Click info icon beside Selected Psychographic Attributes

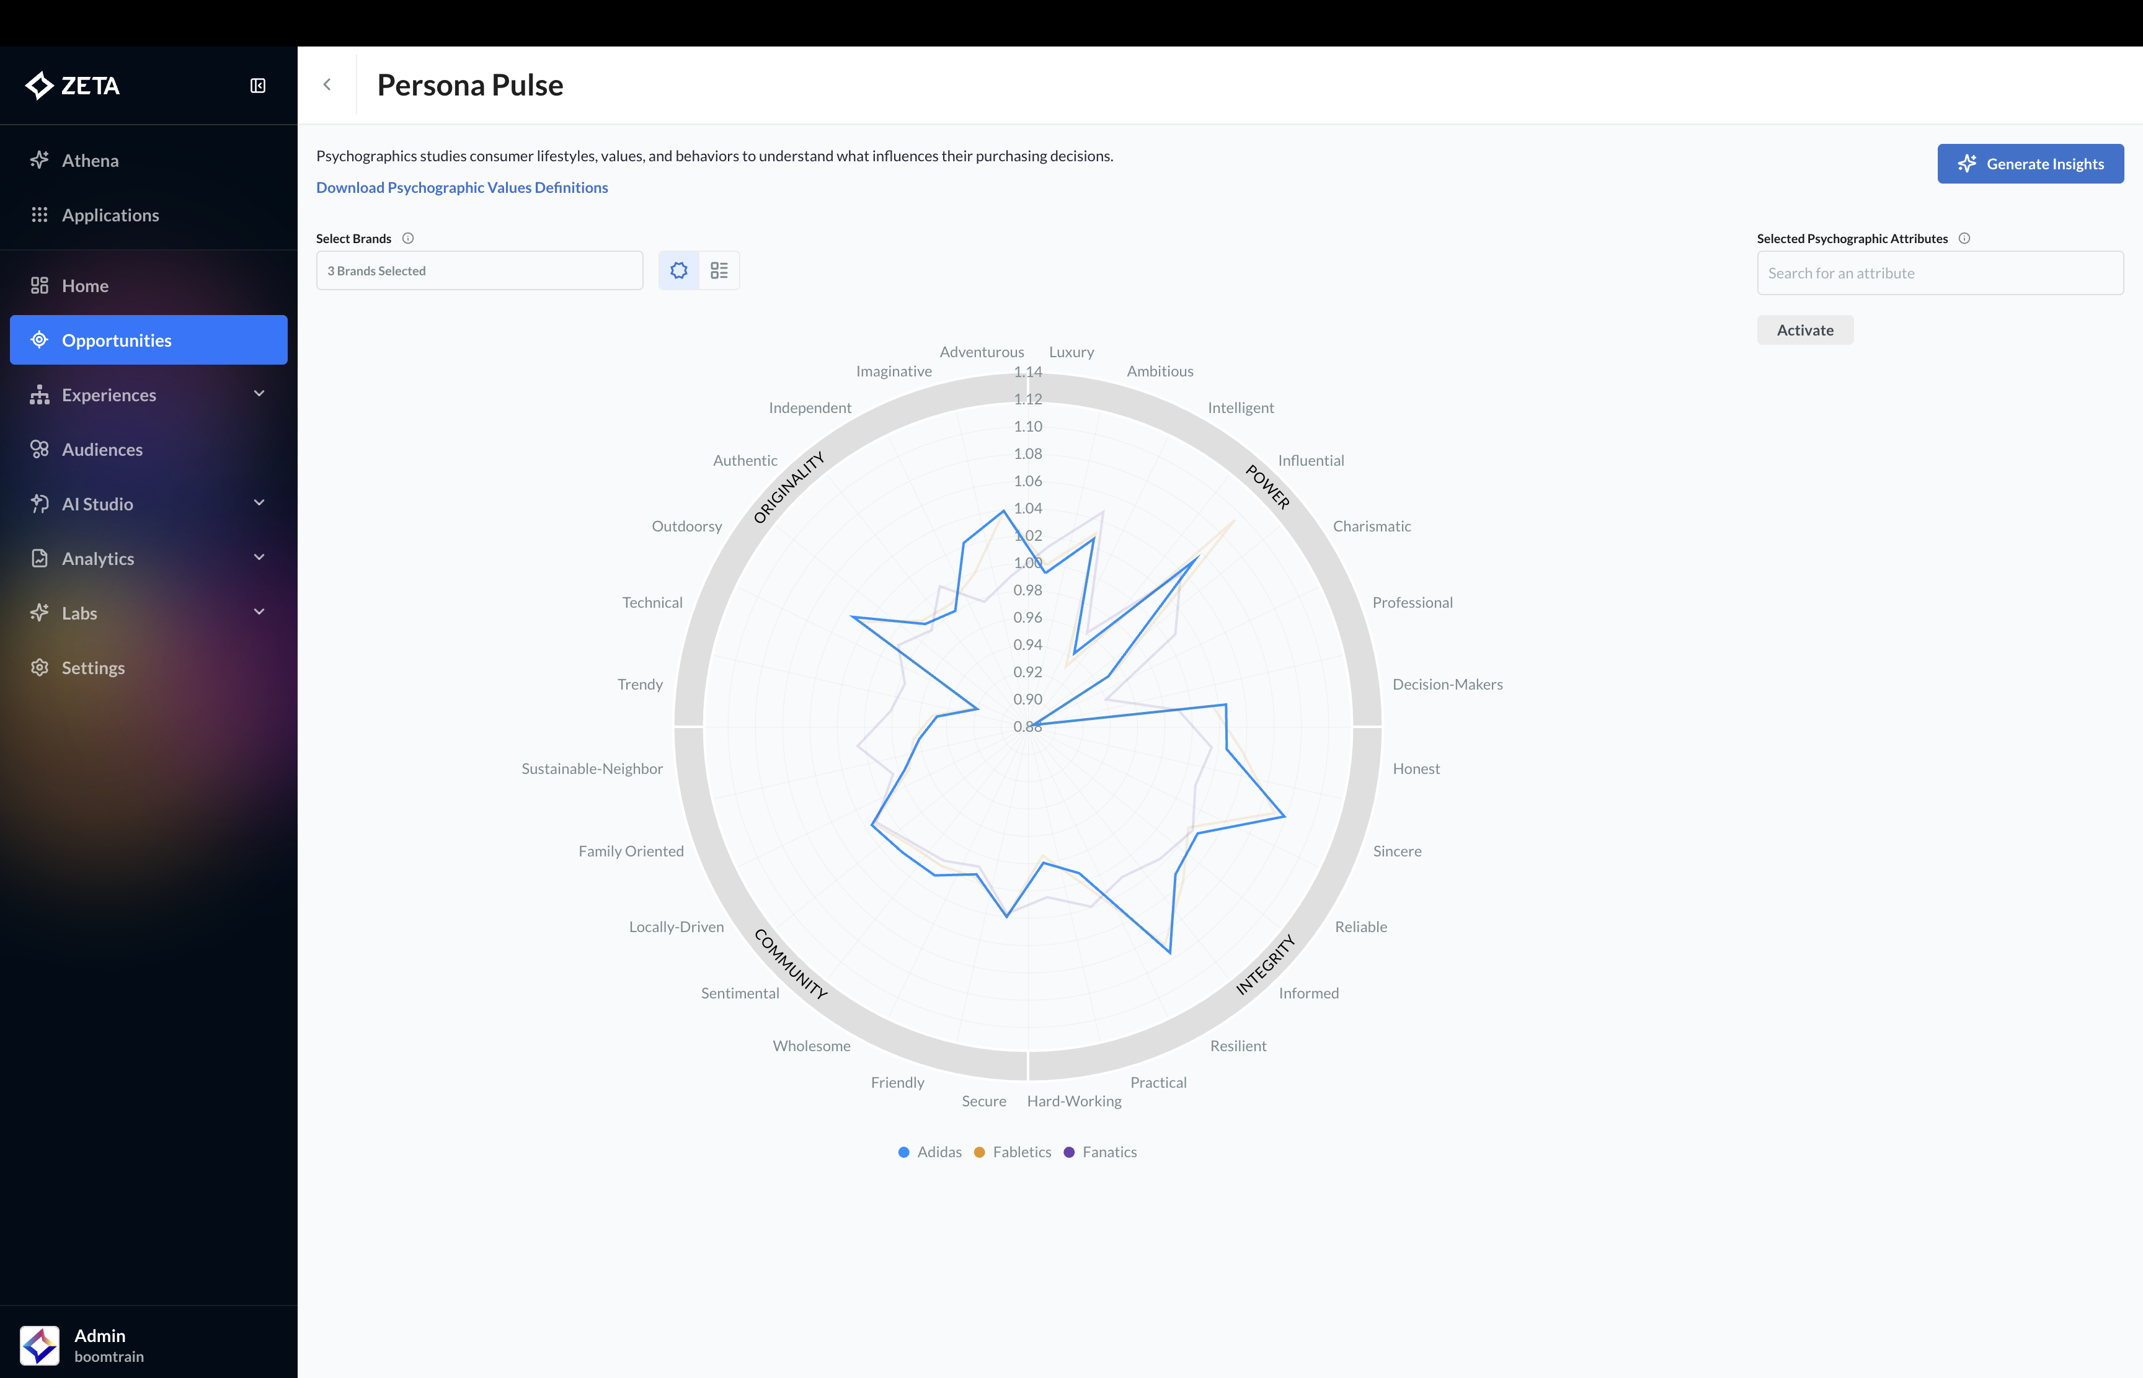[1964, 238]
